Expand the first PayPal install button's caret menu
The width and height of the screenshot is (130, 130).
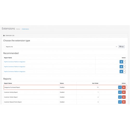pos(124,62)
